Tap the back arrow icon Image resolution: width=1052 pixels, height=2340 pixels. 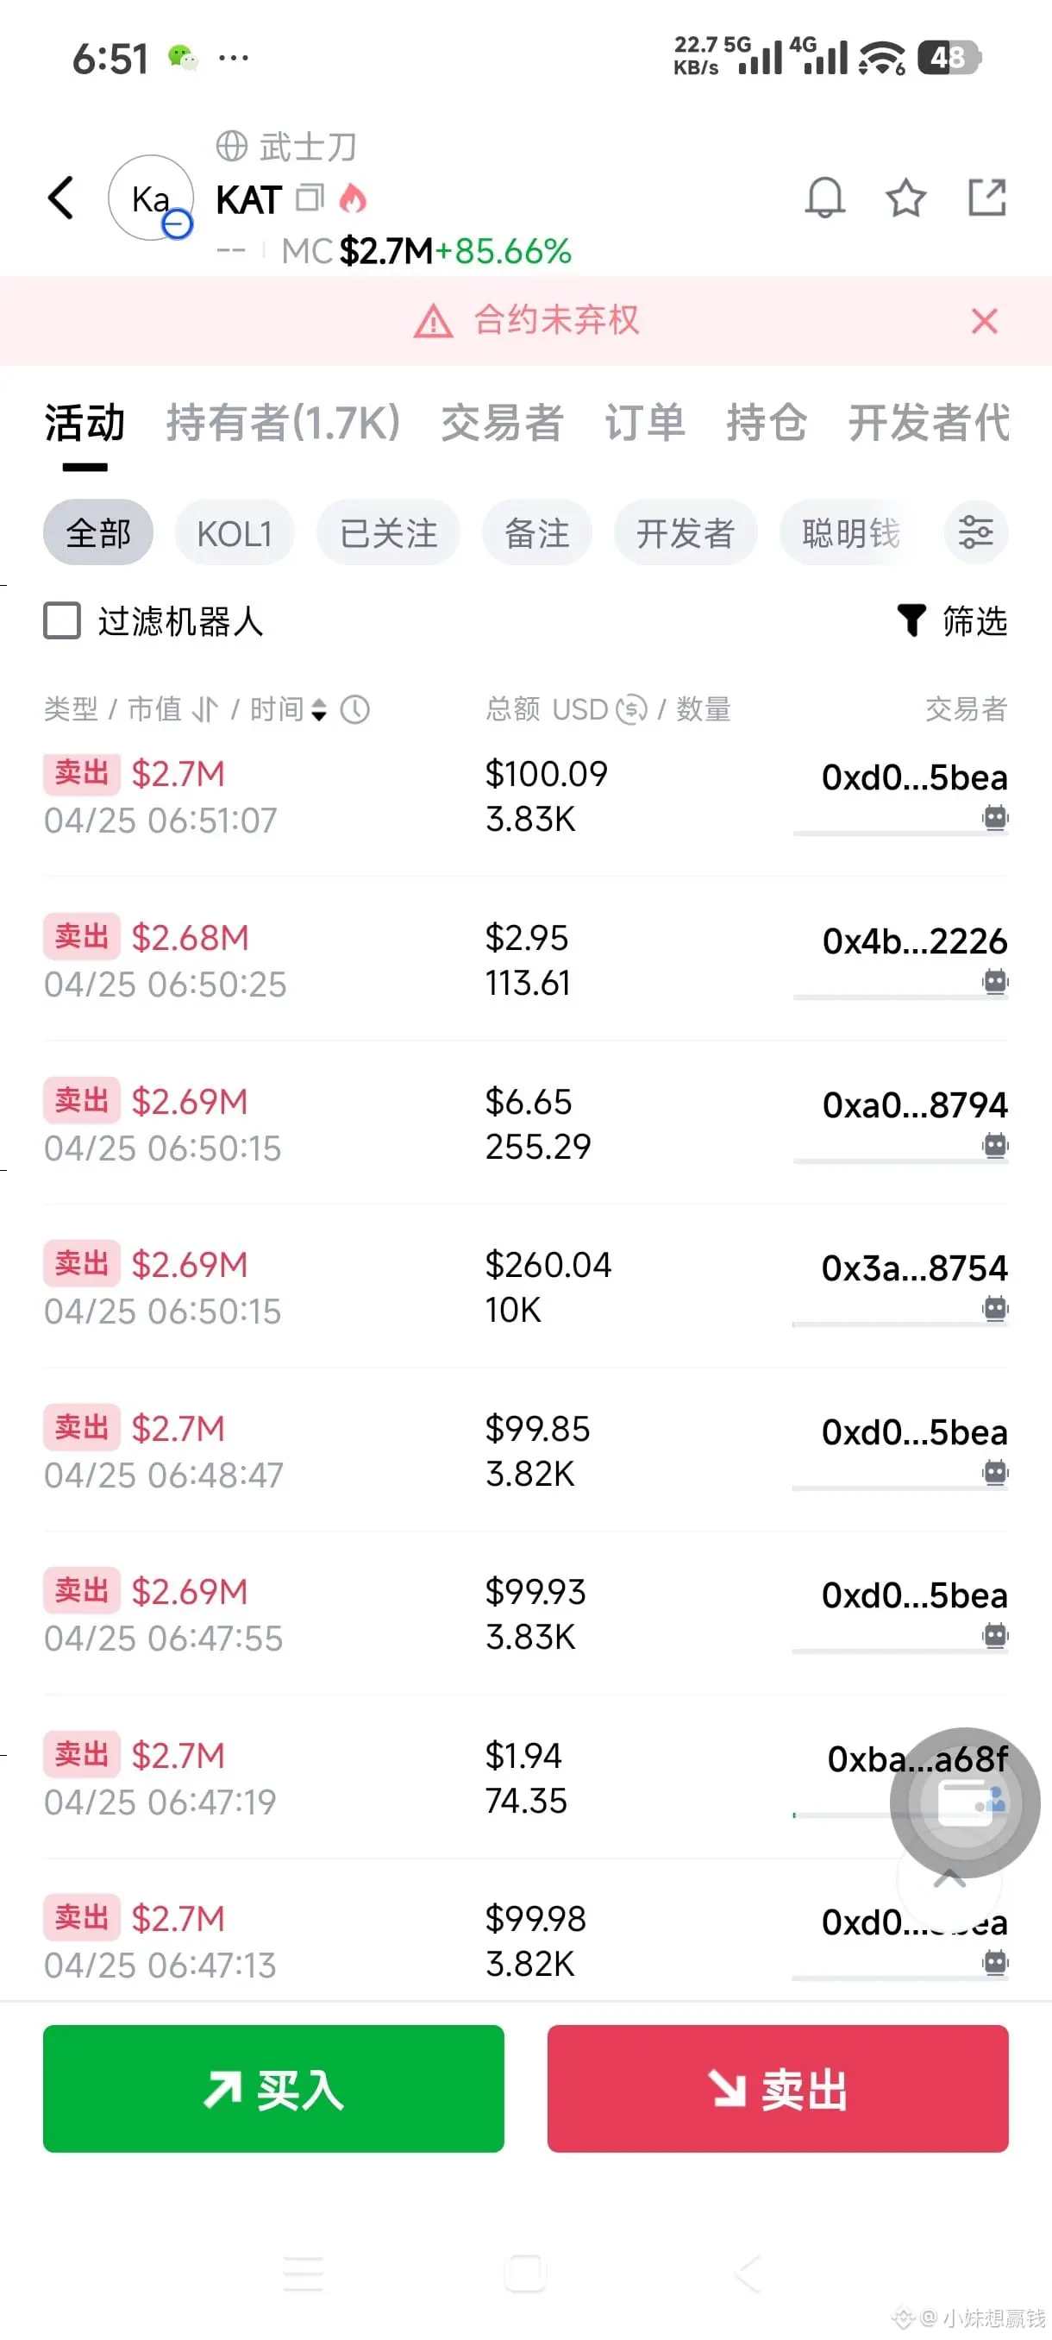click(x=61, y=198)
